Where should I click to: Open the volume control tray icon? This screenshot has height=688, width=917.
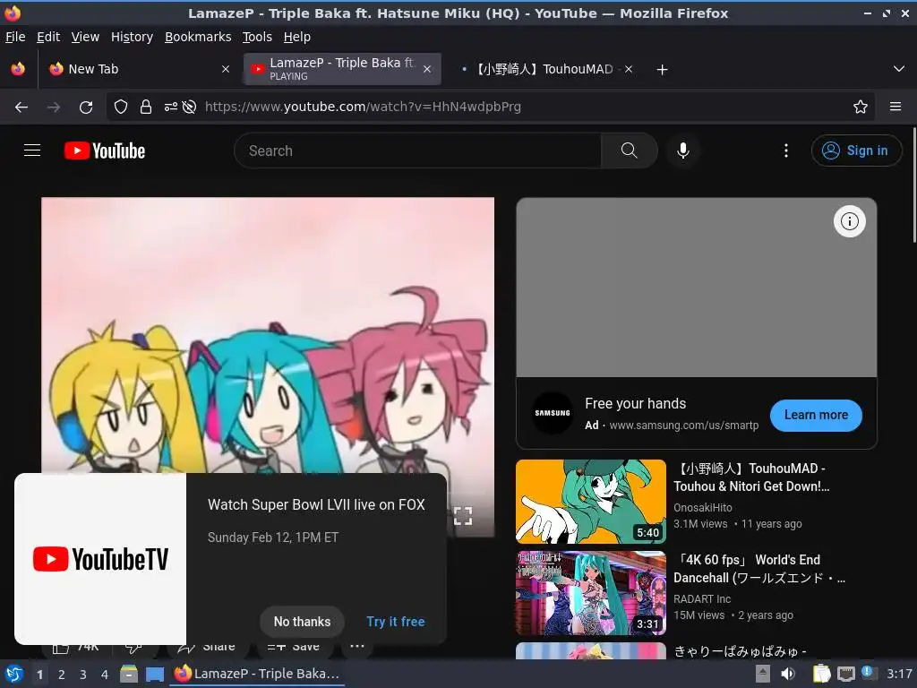coord(788,674)
